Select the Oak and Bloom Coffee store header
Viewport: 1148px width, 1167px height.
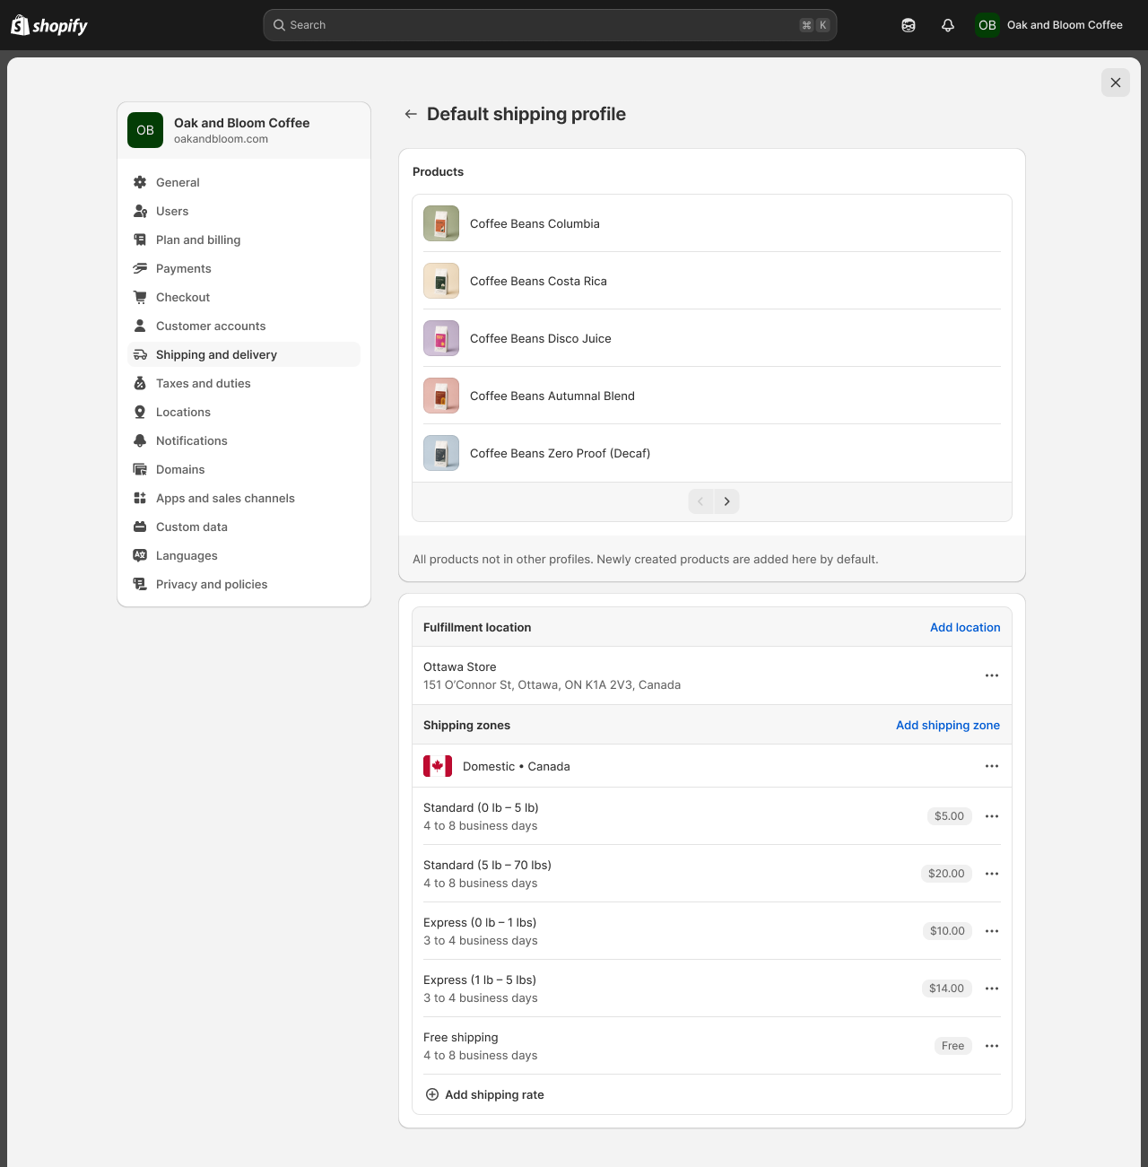pos(244,130)
